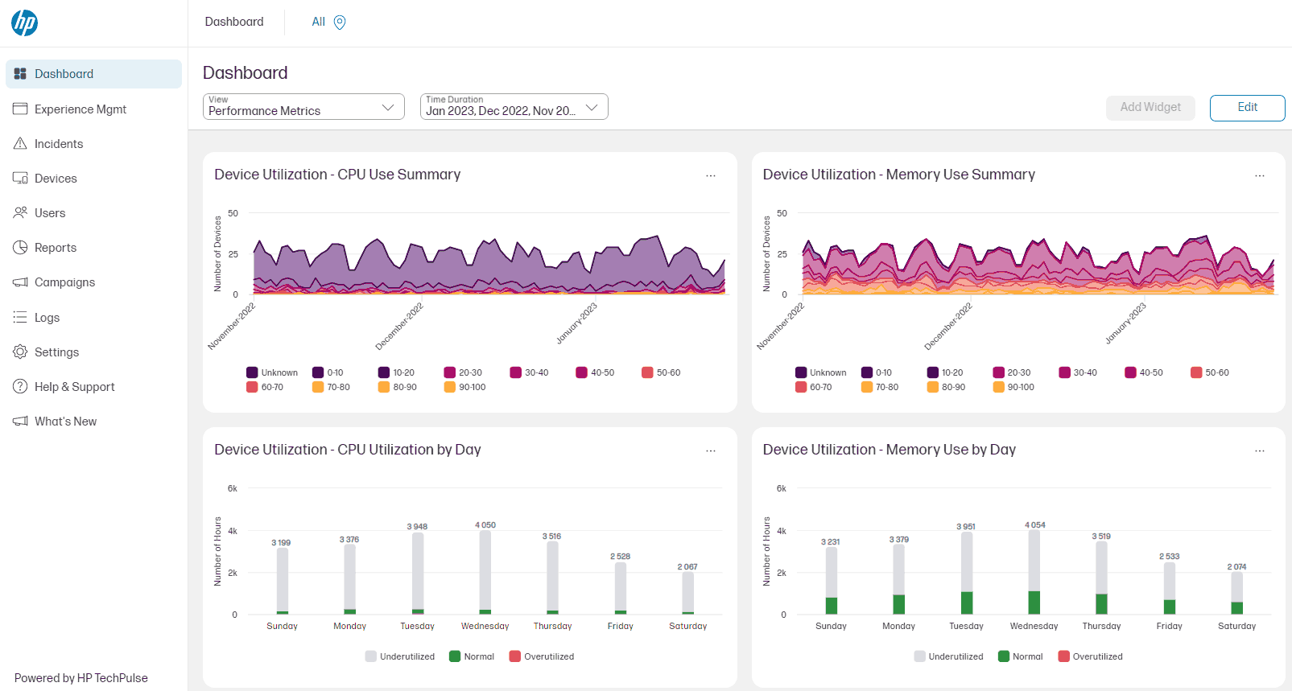Viewport: 1292px width, 691px height.
Task: Open options menu for CPU Use Summary widget
Action: [711, 175]
